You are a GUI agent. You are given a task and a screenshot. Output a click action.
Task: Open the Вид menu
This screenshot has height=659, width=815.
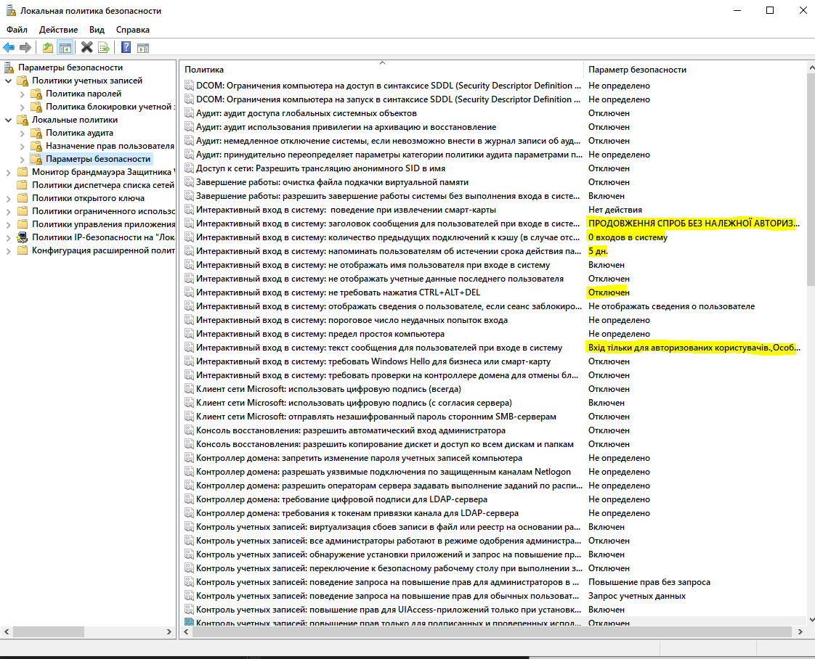click(97, 30)
